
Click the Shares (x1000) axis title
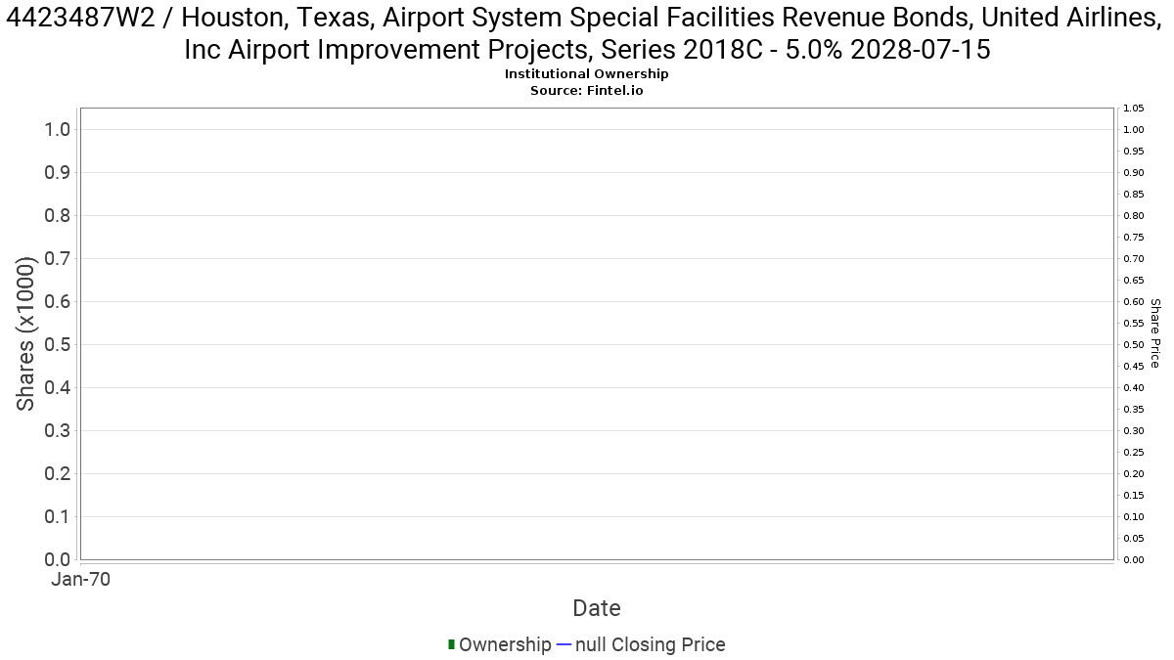tap(26, 334)
